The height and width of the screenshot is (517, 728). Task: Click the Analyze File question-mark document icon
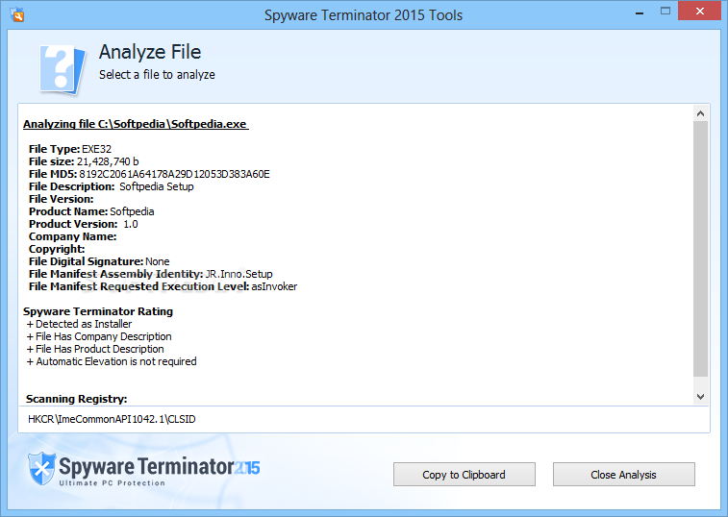[62, 70]
